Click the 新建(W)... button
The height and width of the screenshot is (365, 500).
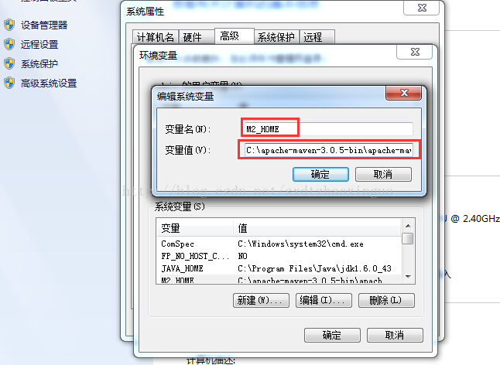click(261, 300)
